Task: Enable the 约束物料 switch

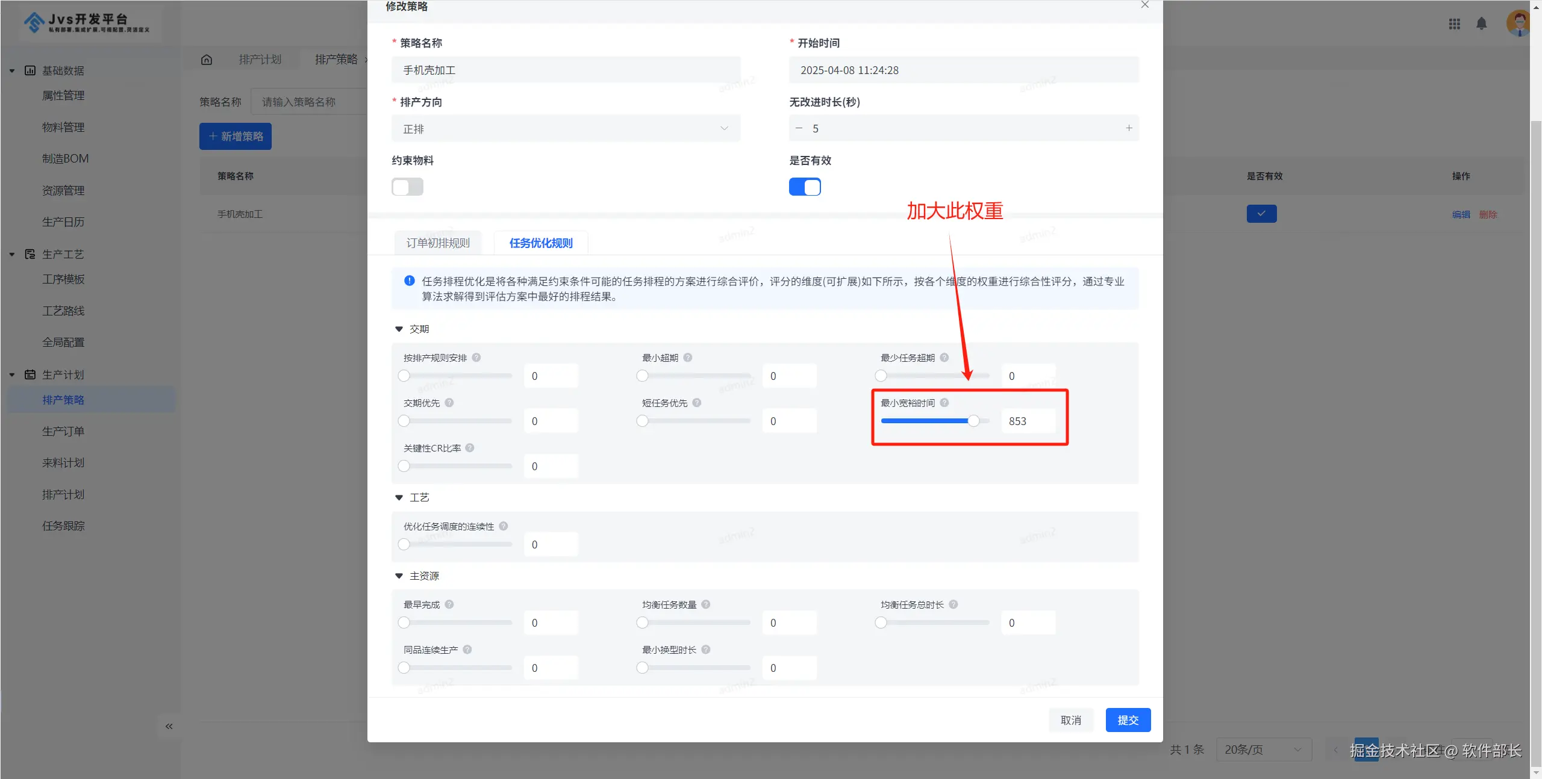Action: point(407,187)
